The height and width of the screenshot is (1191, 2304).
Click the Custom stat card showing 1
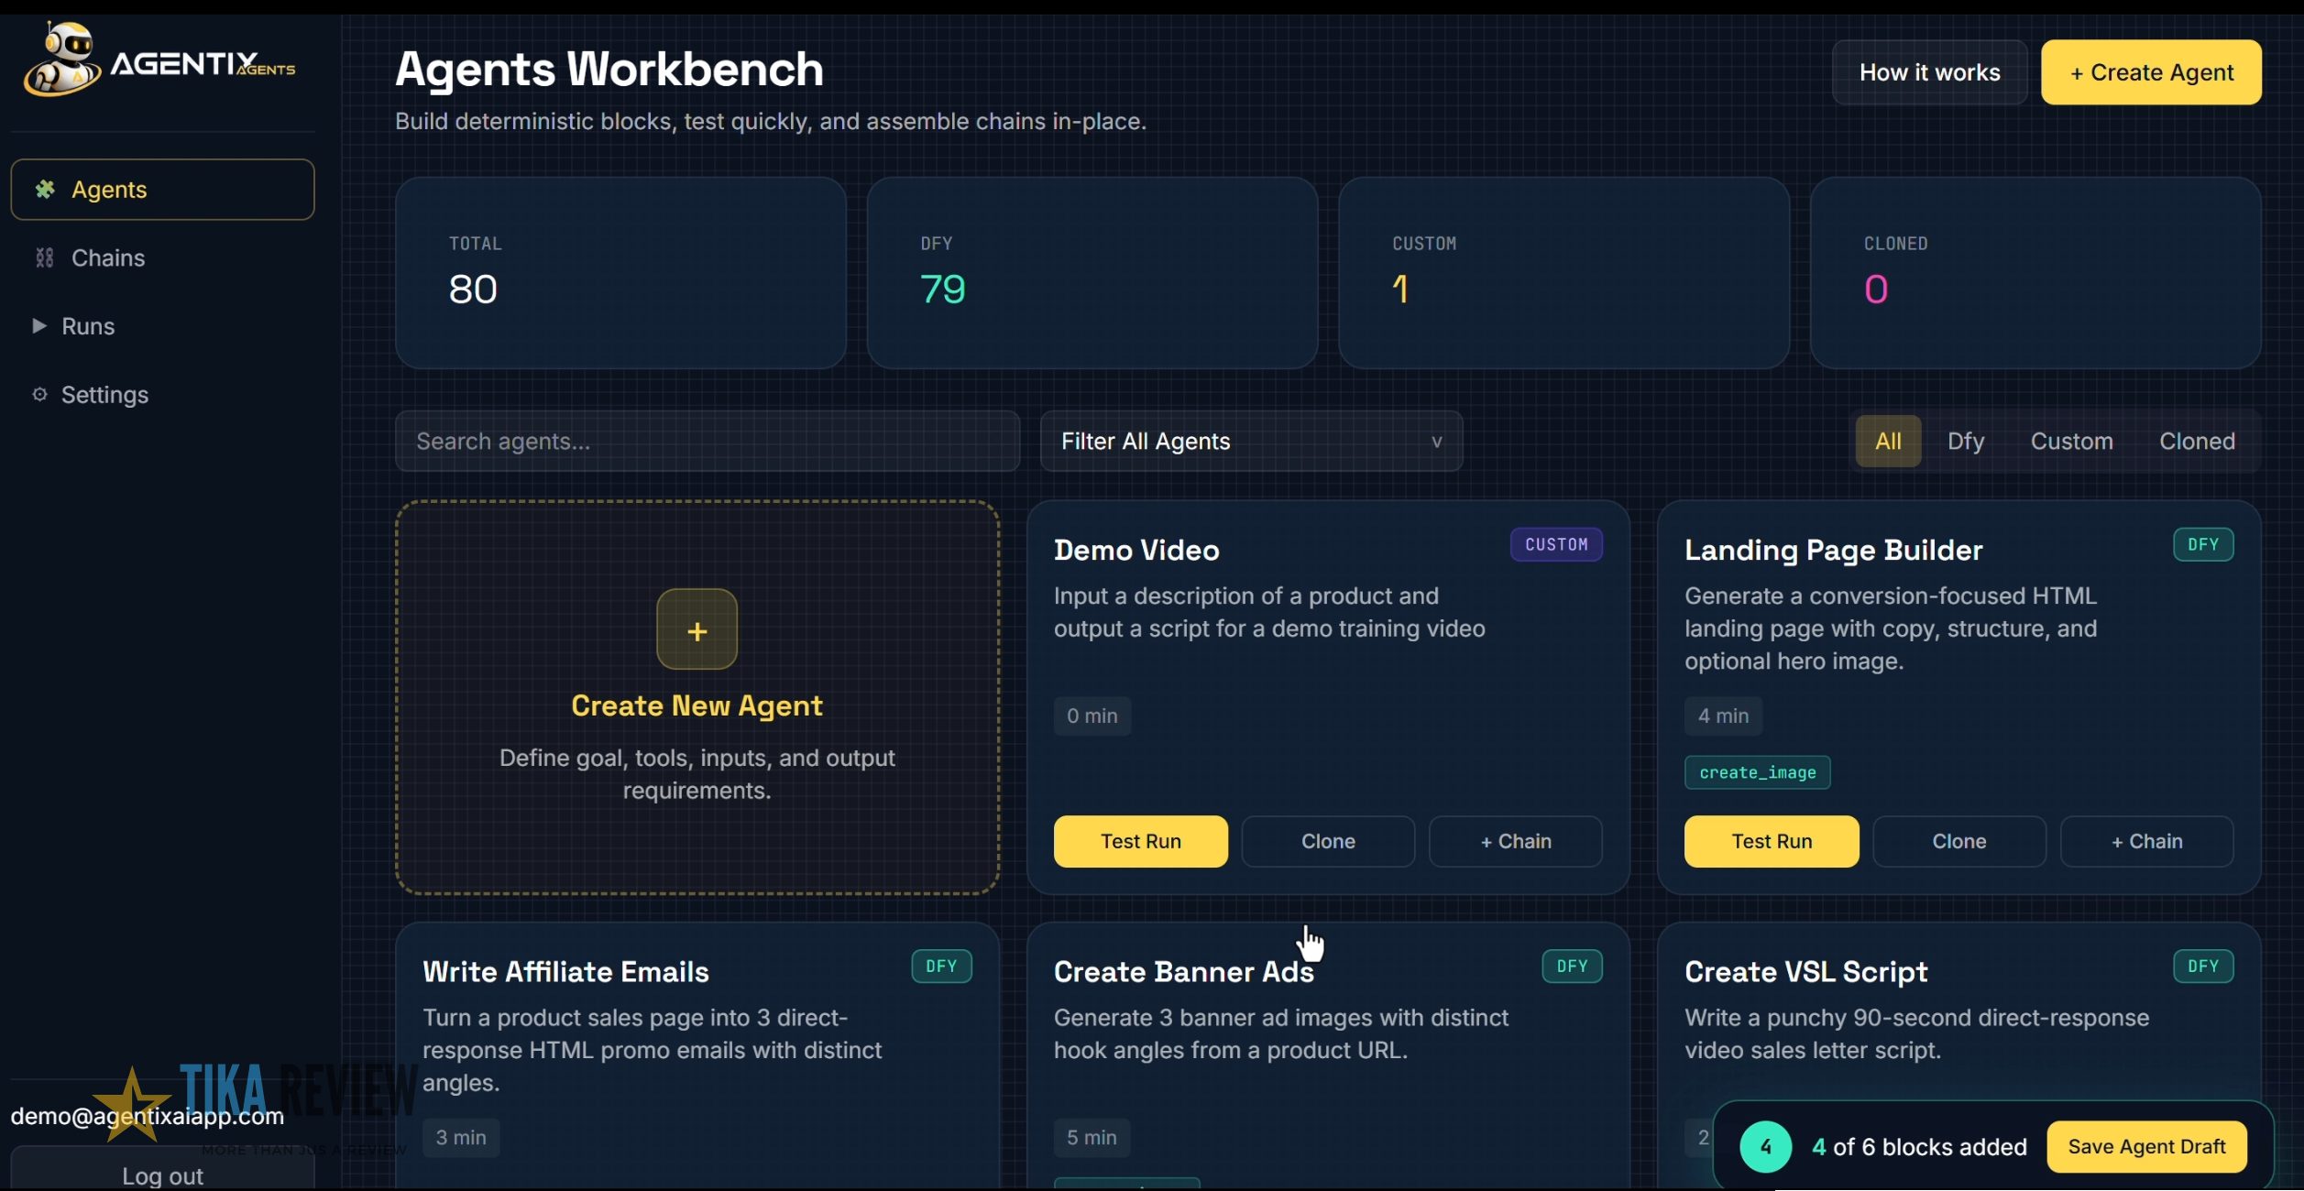pos(1563,273)
